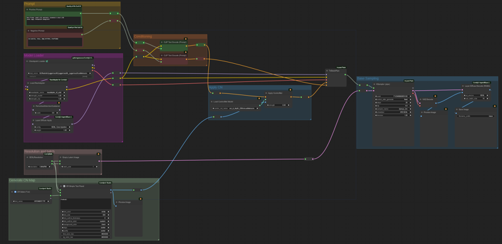Collapse the KSampler (pipe) node via its dot
Screen dimensions: 502x244
[374, 84]
